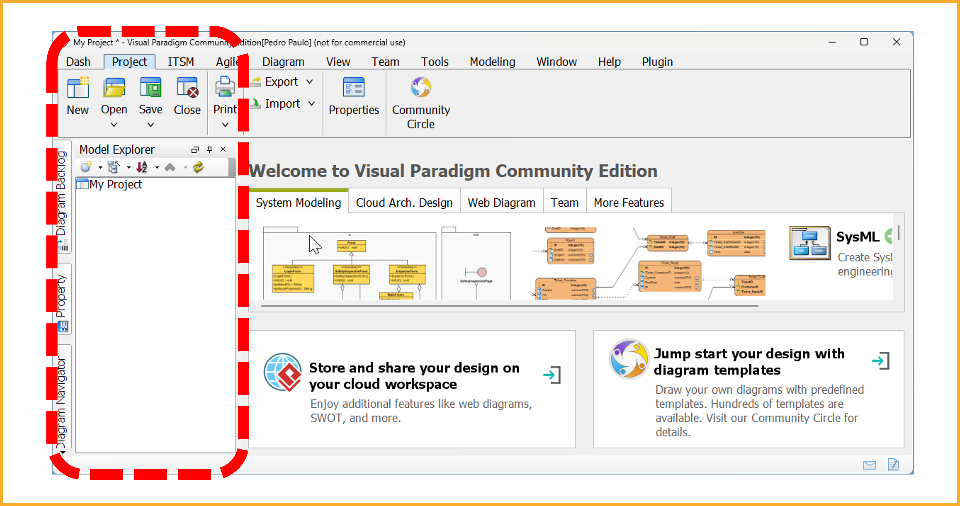The width and height of the screenshot is (960, 506).
Task: Click the notes document icon in status bar
Action: tap(893, 464)
